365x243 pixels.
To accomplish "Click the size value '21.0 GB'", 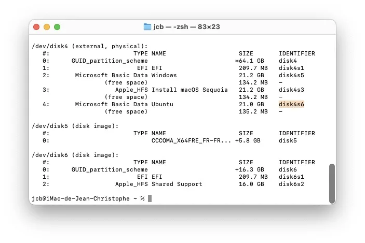I will [x=251, y=104].
